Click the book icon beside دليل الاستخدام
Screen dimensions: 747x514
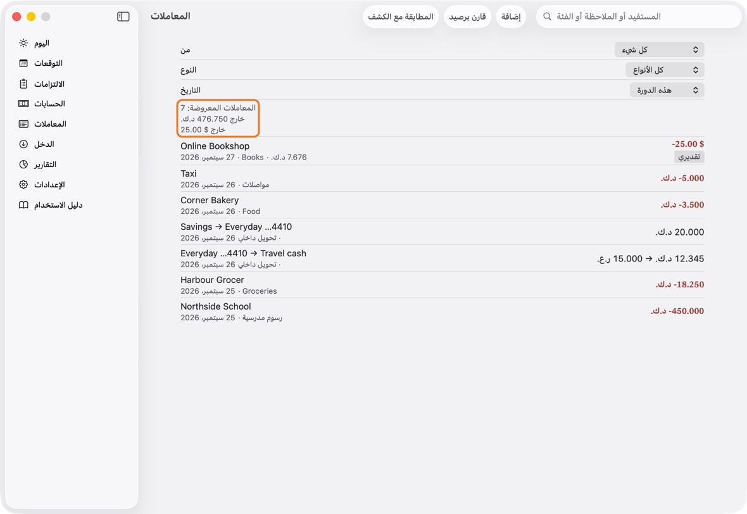(23, 205)
